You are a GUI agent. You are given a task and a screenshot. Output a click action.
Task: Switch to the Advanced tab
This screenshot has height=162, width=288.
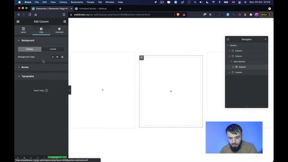(59, 30)
